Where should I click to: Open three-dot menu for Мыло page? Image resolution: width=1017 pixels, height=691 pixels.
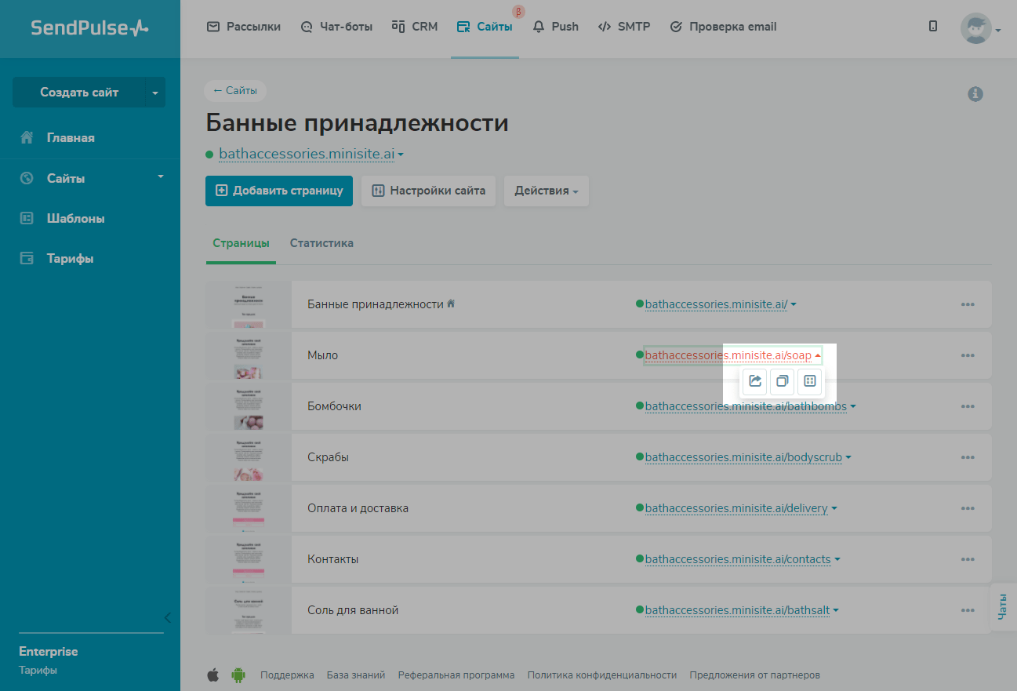968,355
